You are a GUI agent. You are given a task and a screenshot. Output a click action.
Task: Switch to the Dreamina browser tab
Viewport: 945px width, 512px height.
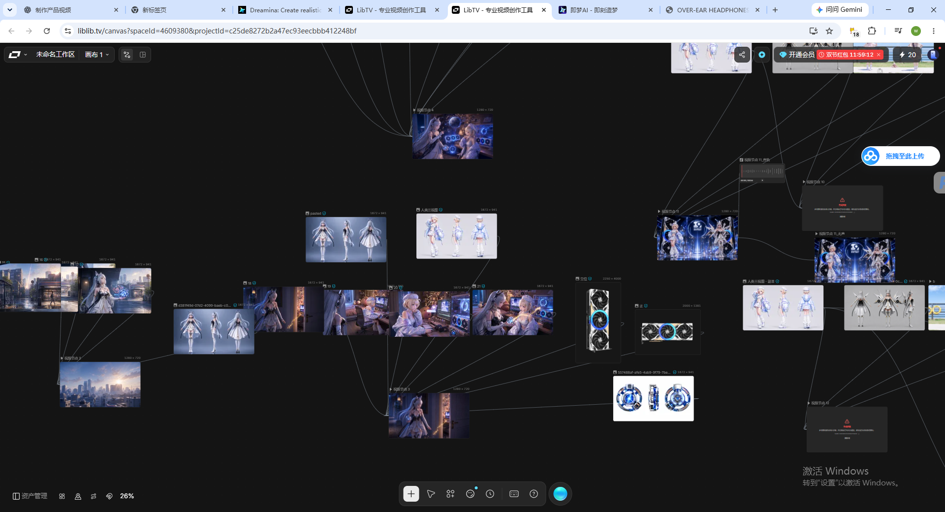[285, 10]
